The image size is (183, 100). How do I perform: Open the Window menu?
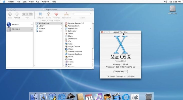point(45,2)
